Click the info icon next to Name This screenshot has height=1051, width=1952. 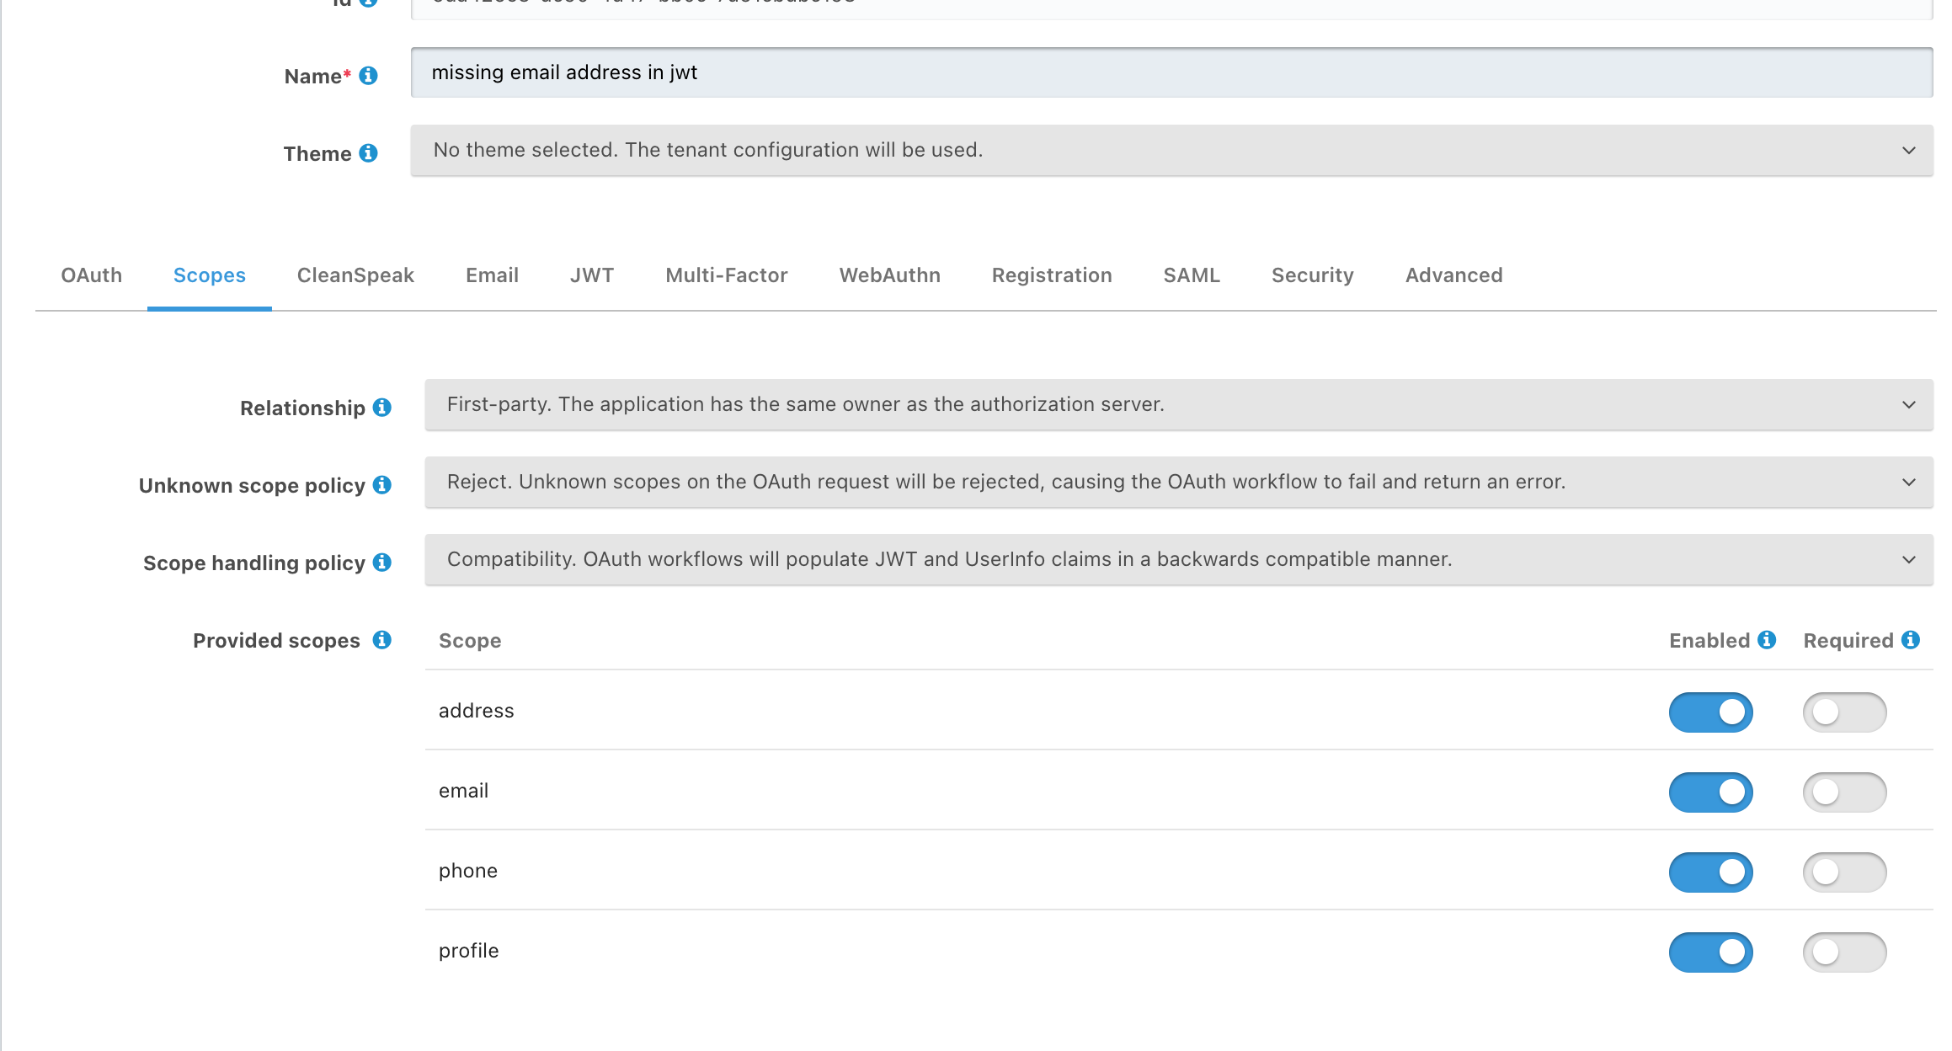pyautogui.click(x=368, y=76)
